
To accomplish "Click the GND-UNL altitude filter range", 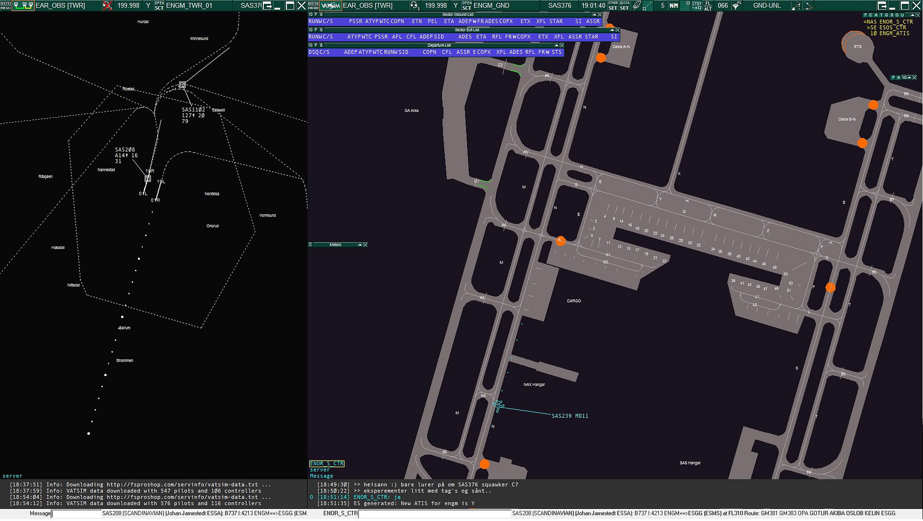I will coord(767,5).
